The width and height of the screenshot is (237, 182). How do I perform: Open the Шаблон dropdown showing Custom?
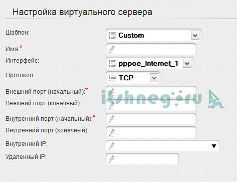pos(153,35)
